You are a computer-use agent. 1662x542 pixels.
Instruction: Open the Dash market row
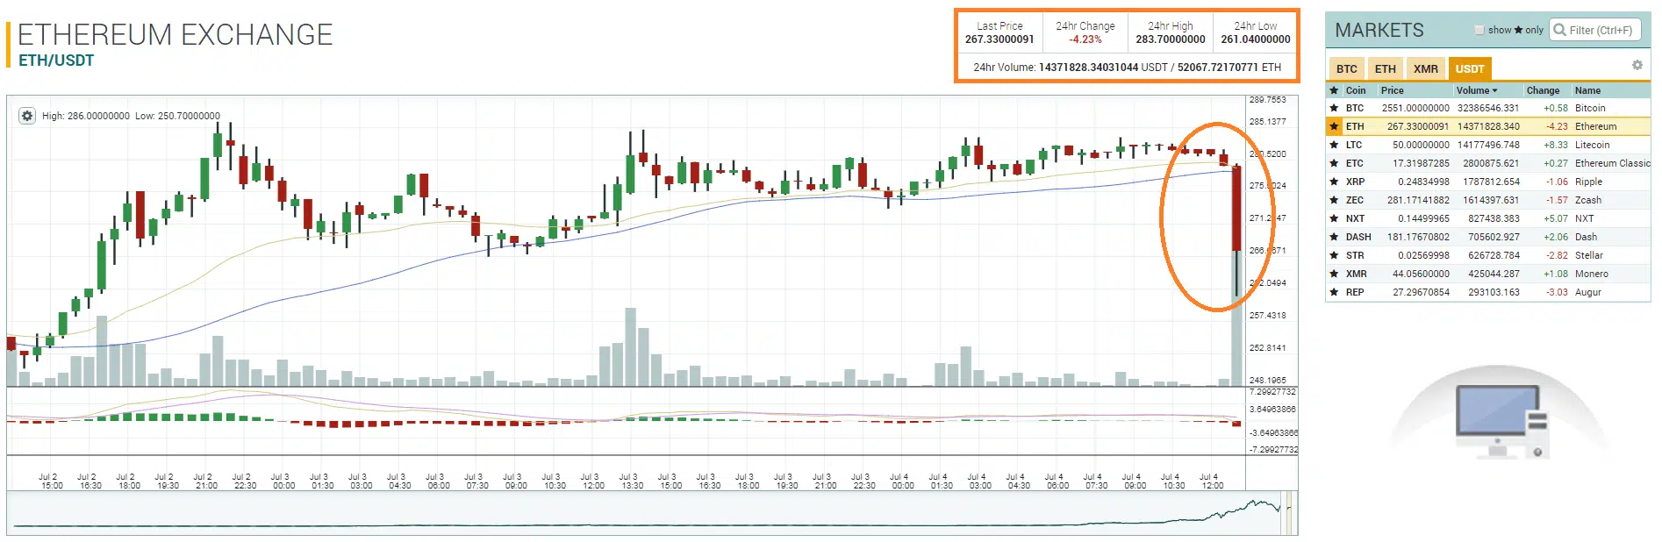[1488, 237]
